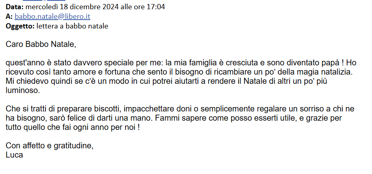Viewport: 372px width, 174px height.
Task: Click the bold 'Oggetto:' label
Action: [x=20, y=26]
